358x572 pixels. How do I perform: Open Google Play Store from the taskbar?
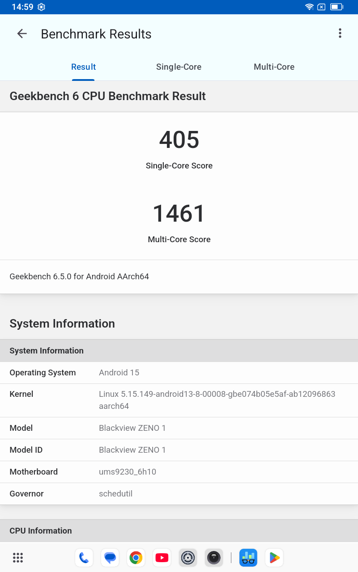pyautogui.click(x=274, y=557)
